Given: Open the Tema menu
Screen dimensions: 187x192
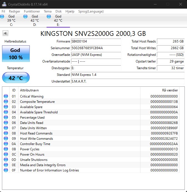Looking at the screenshot, I should tap(48, 11).
